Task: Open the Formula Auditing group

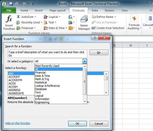Action: [x=134, y=22]
